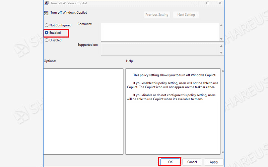Click the 'Help:' label
Viewport: 268px width, 167px height.
coord(130,61)
